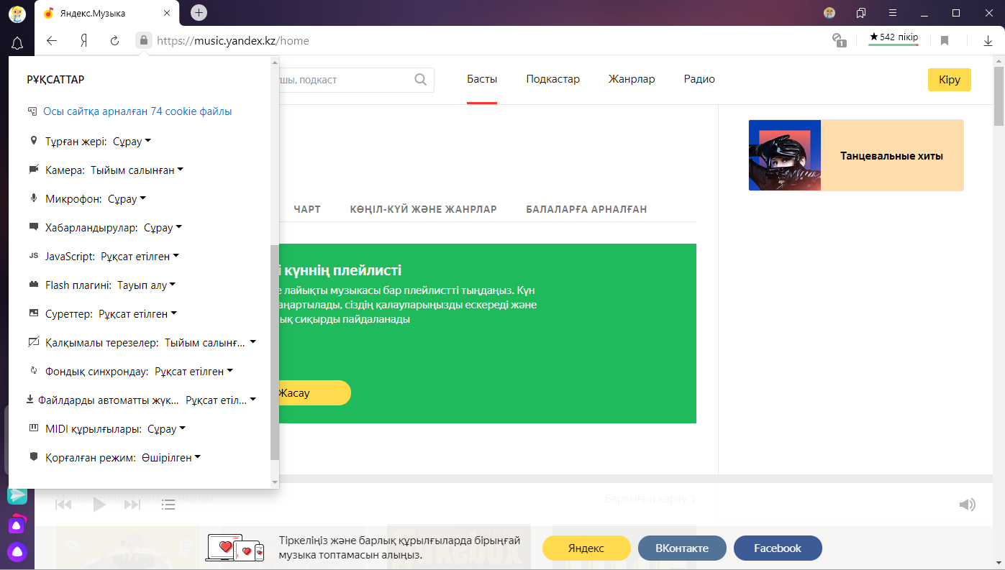Viewport: 1005px width, 570px height.
Task: Open the 542 пікір reviews badge
Action: click(x=893, y=37)
